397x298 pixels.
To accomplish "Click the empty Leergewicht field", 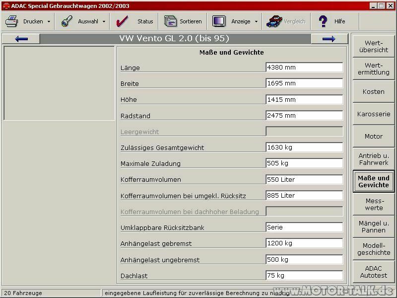I will coord(304,132).
